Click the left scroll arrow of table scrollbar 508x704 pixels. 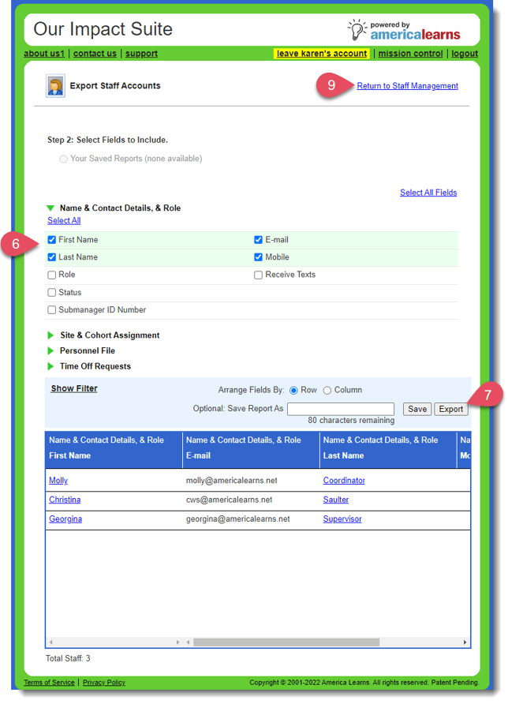(51, 642)
